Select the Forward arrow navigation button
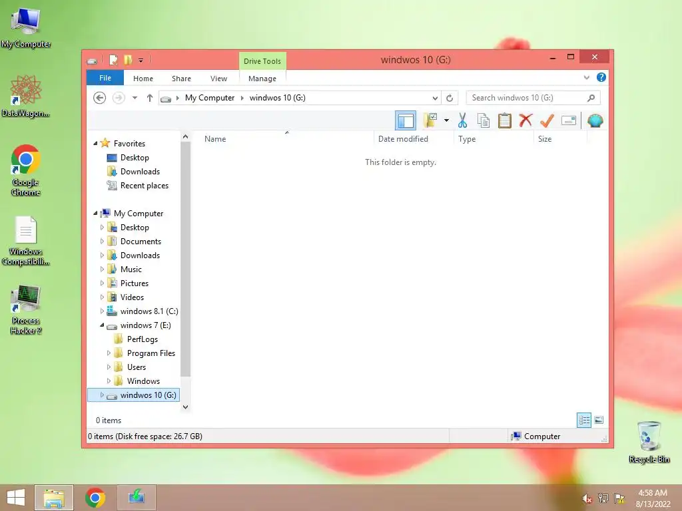This screenshot has height=511, width=682. 119,98
